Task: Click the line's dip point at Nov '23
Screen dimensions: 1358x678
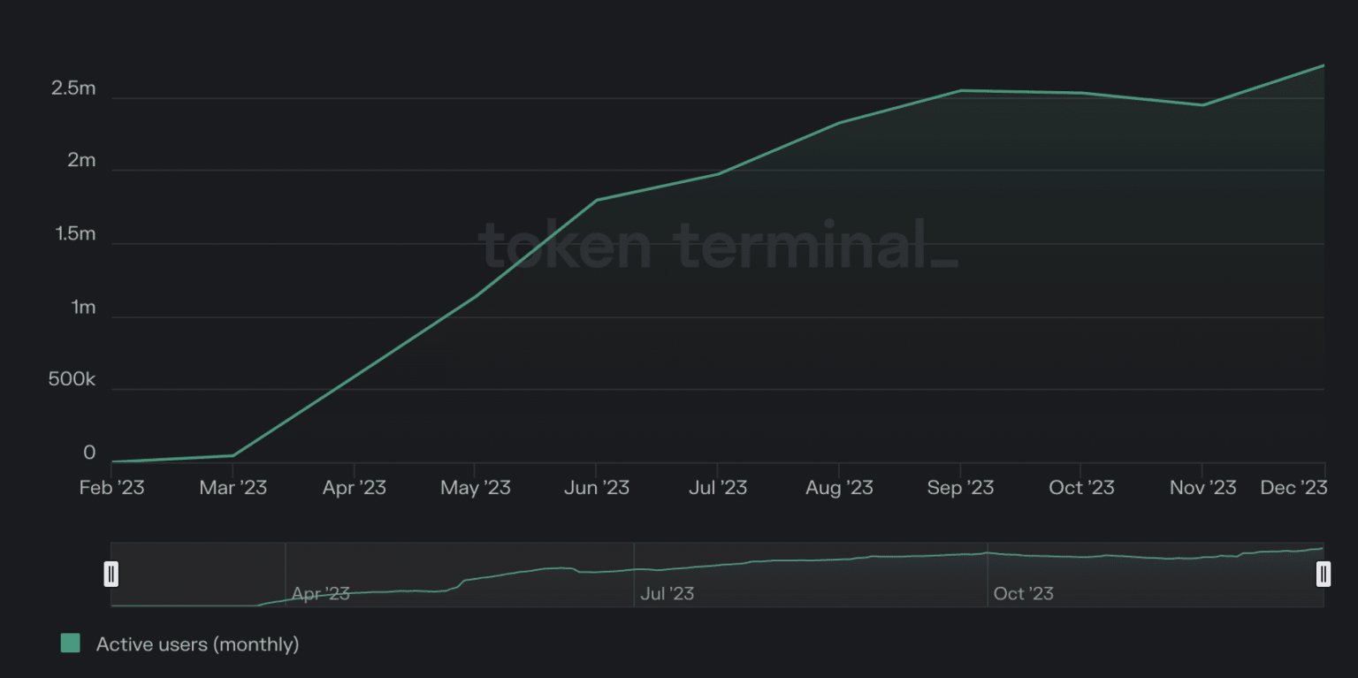Action: click(x=1202, y=105)
